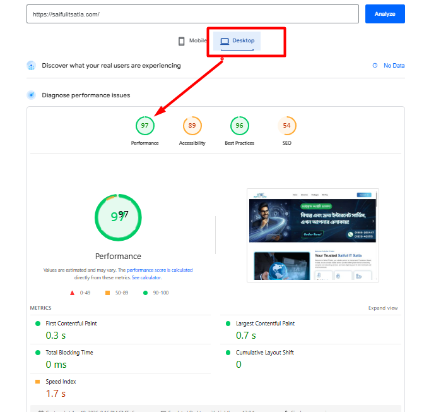Click the Total Blocking Time metric label
The height and width of the screenshot is (412, 424).
(x=71, y=353)
